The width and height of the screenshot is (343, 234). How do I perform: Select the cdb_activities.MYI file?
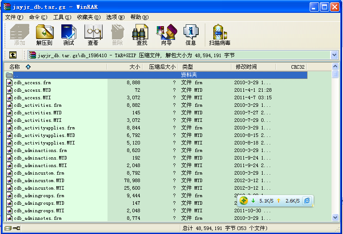tap(38, 120)
